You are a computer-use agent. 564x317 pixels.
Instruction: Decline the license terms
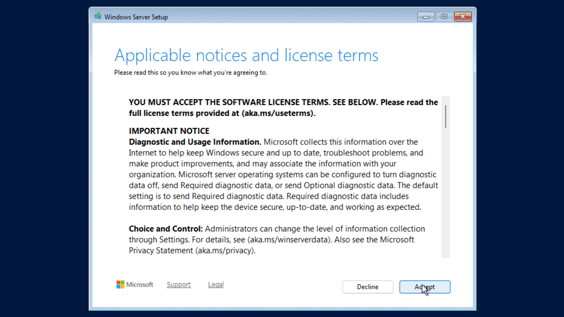368,287
